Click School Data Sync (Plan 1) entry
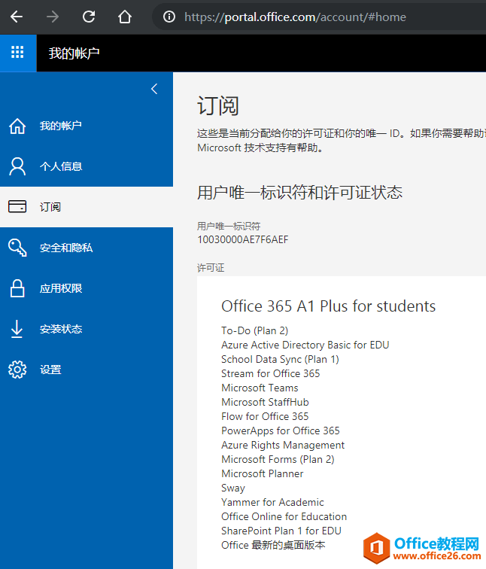 [x=280, y=359]
